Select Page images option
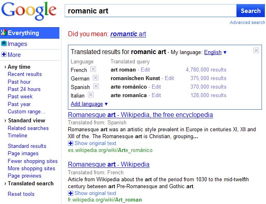 point(23,154)
